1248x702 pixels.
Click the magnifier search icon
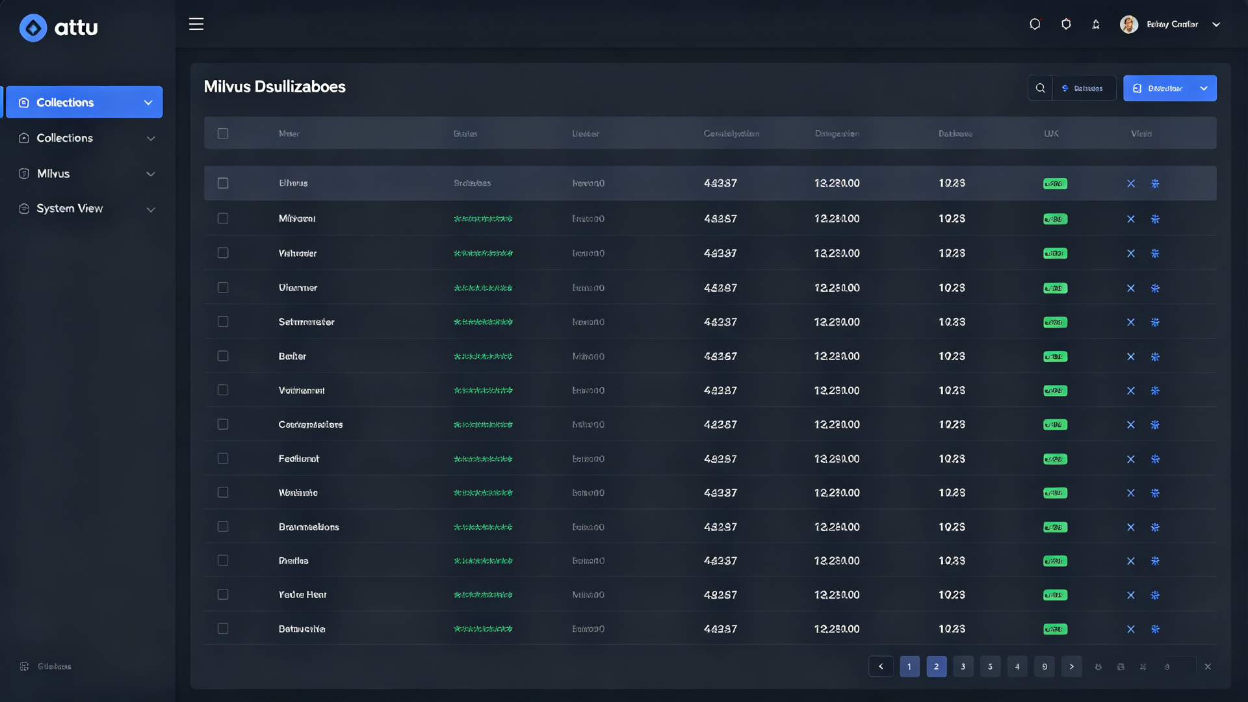(1040, 88)
